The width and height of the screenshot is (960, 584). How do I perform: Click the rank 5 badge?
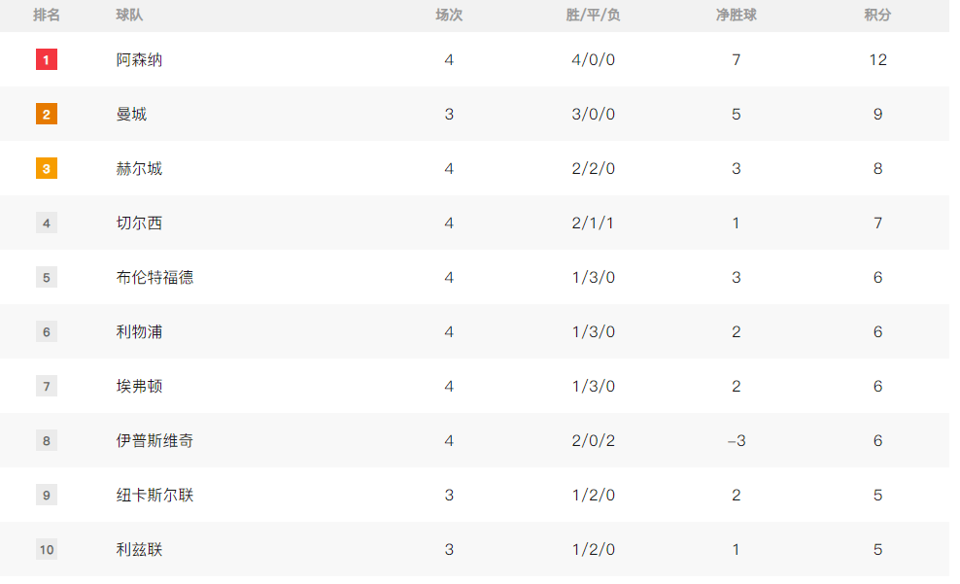tap(47, 277)
